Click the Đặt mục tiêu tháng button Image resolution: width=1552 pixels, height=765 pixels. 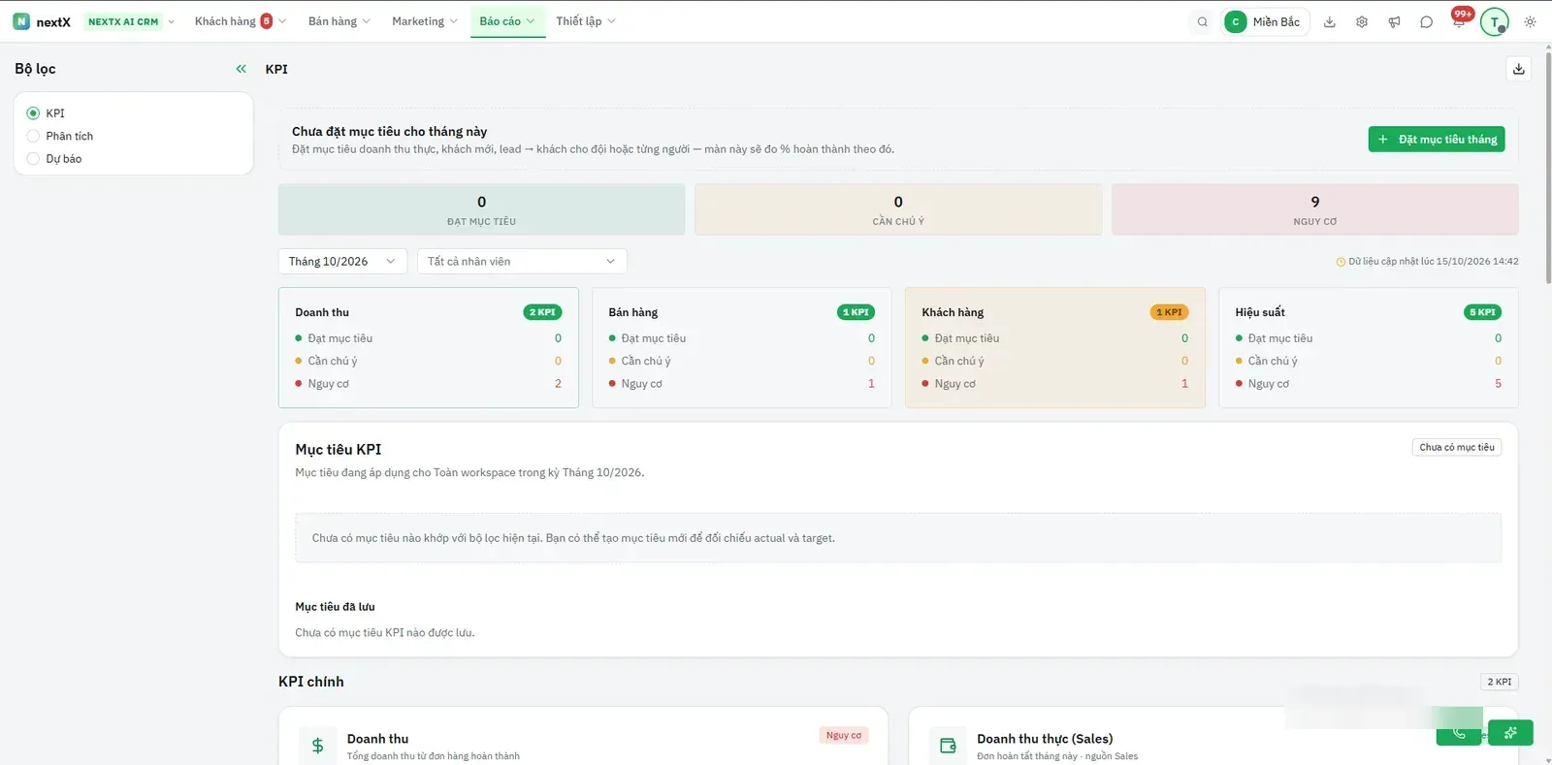pos(1437,139)
